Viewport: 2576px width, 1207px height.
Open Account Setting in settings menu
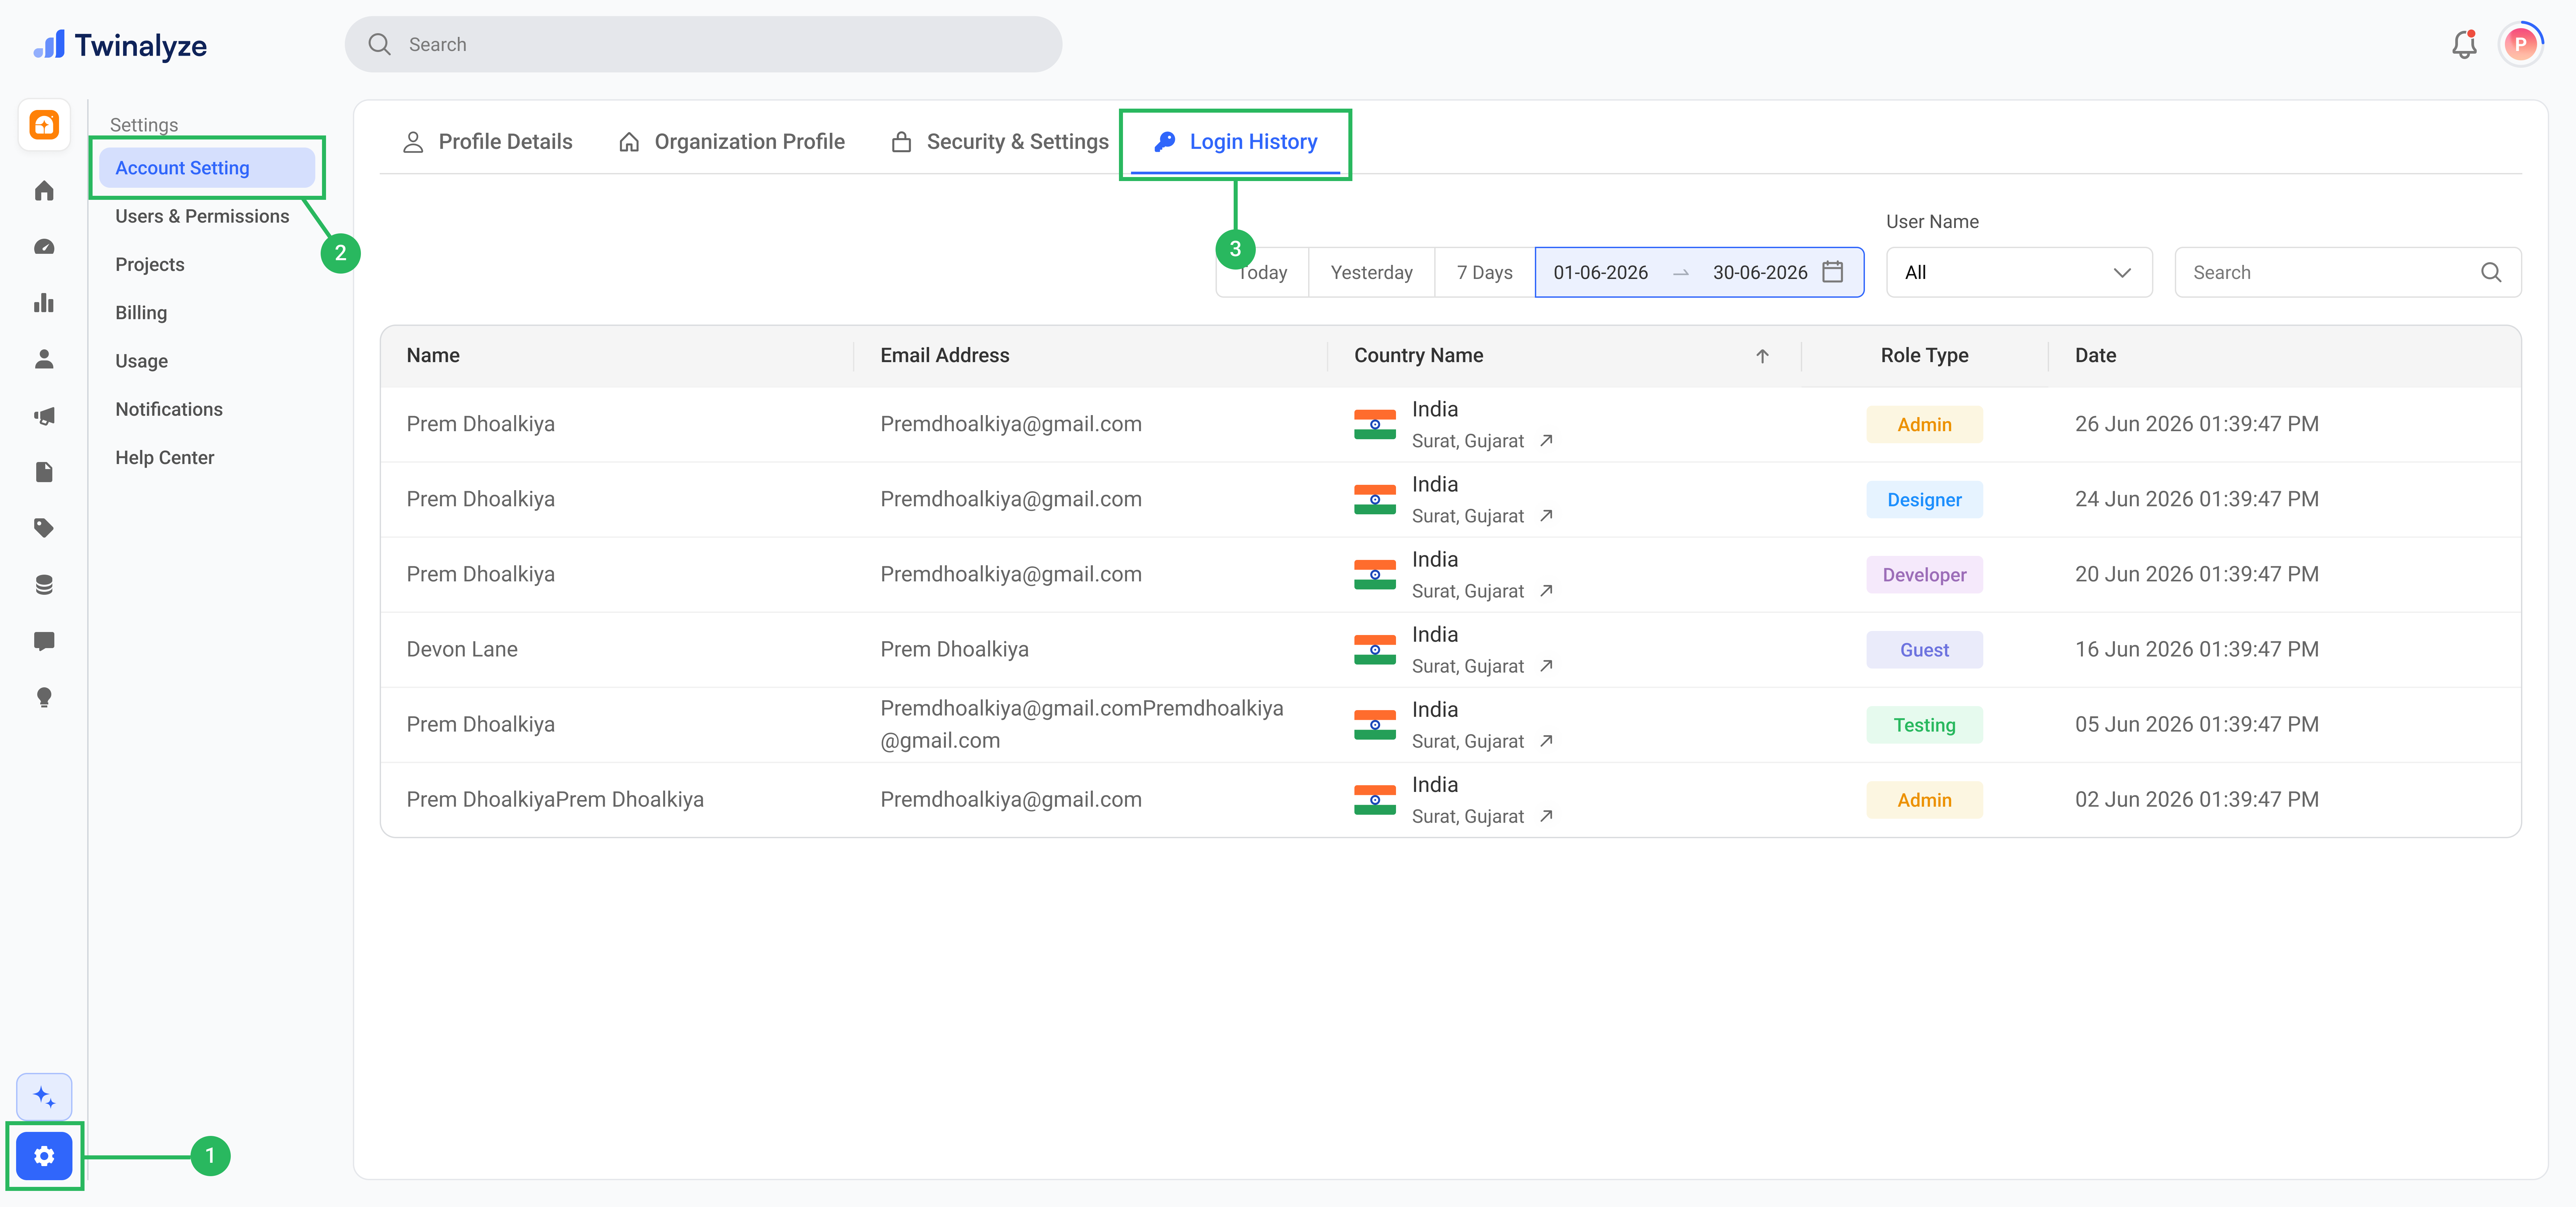[x=207, y=168]
